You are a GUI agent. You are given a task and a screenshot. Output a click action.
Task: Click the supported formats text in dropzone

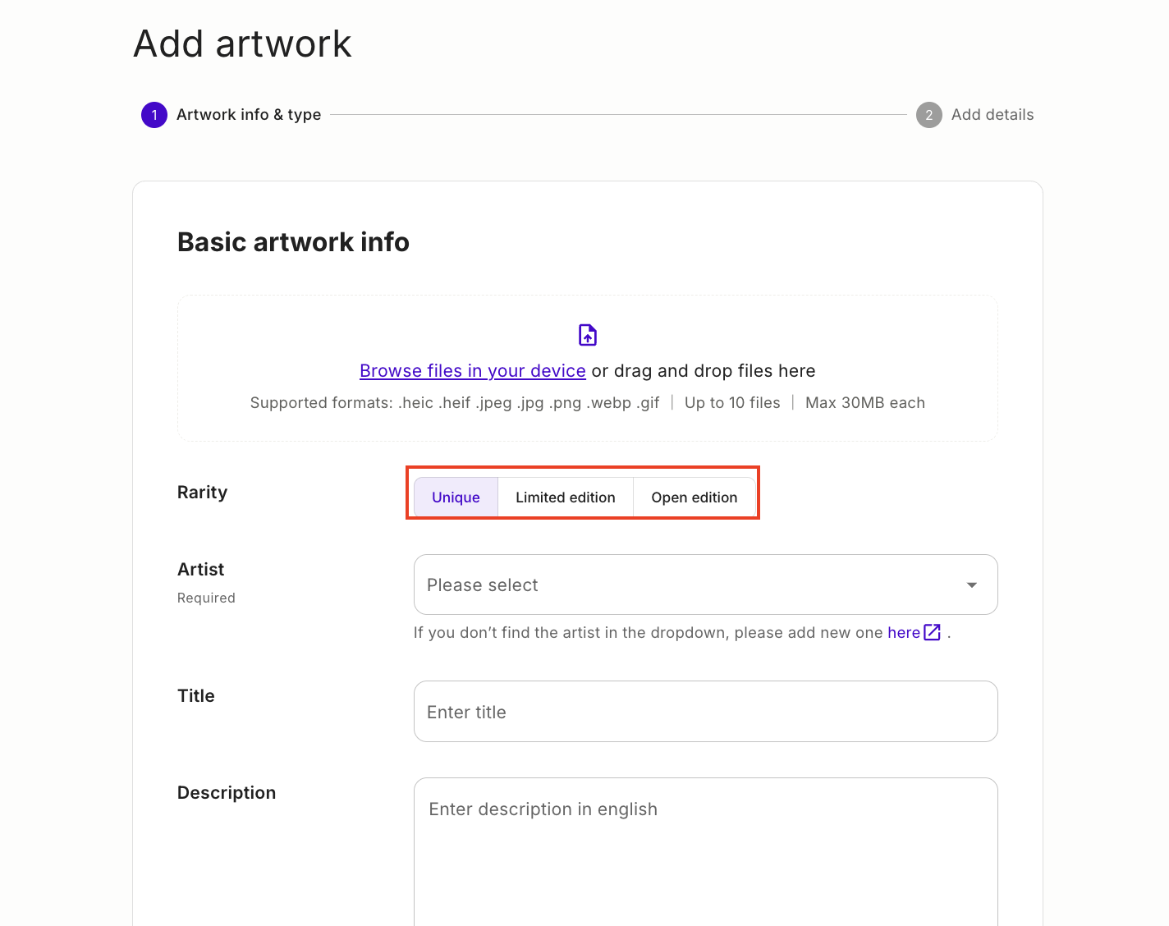tap(455, 403)
